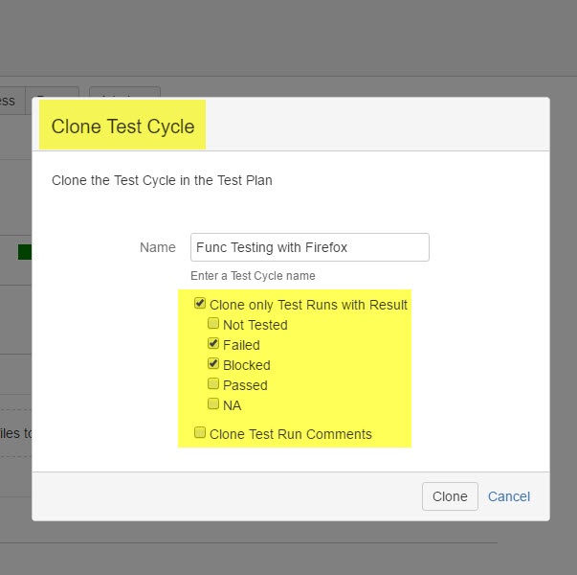577x575 pixels.
Task: Click the green progress bar behind the dialog
Action: click(25, 252)
